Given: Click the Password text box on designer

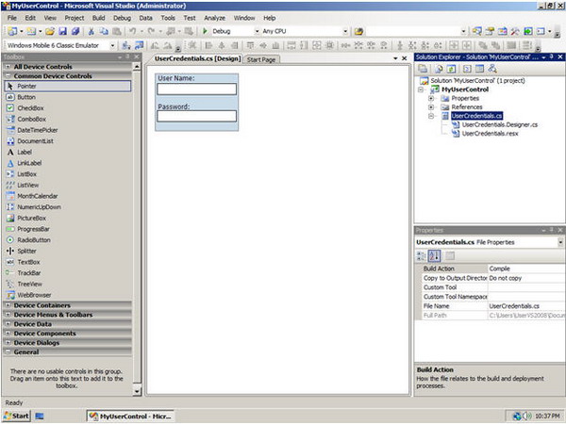Looking at the screenshot, I should tap(197, 116).
